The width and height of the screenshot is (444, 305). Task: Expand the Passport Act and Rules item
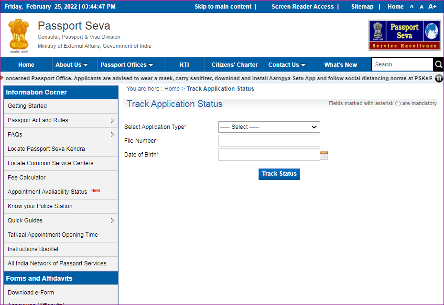click(112, 120)
